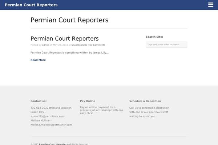Click the Pay Online footer heading
Screen dimensions: 218x145
pos(88,101)
